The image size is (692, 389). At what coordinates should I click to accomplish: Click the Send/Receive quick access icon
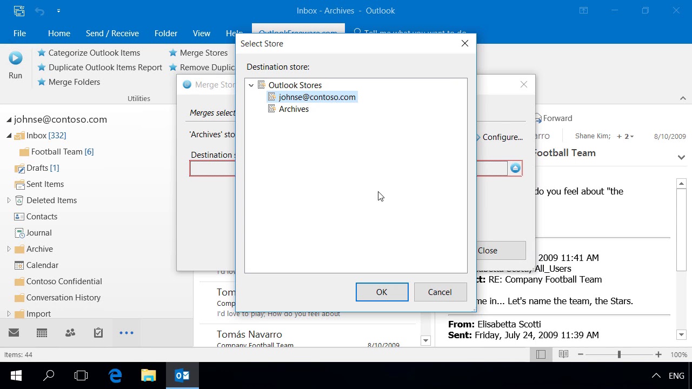click(x=19, y=11)
